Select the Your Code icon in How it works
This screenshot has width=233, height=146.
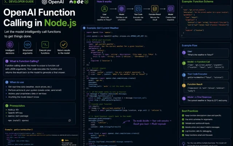pos(138,9)
